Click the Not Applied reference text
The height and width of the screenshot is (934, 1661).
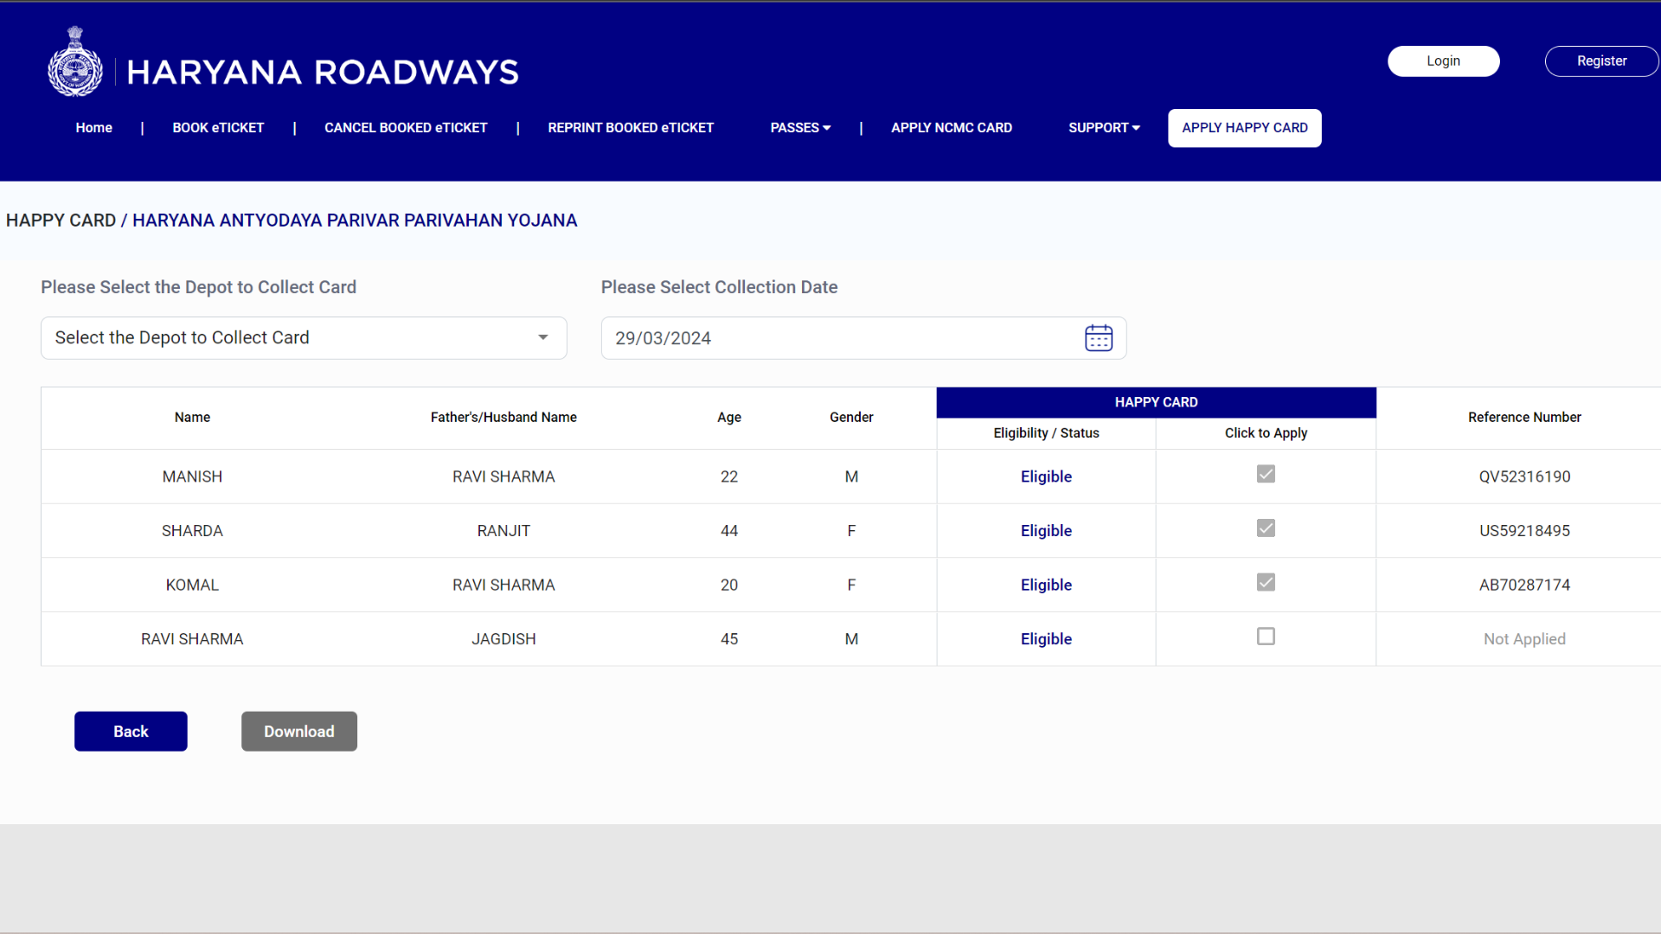pyautogui.click(x=1524, y=639)
